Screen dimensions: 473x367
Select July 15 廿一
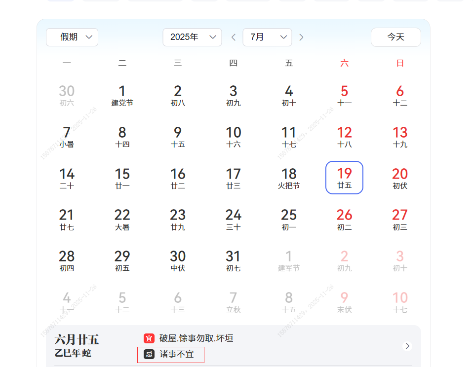click(x=122, y=178)
